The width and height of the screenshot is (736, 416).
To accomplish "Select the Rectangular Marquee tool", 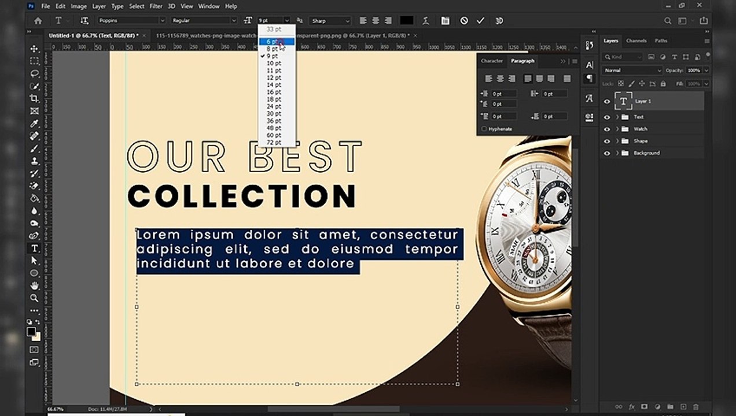I will (x=34, y=61).
